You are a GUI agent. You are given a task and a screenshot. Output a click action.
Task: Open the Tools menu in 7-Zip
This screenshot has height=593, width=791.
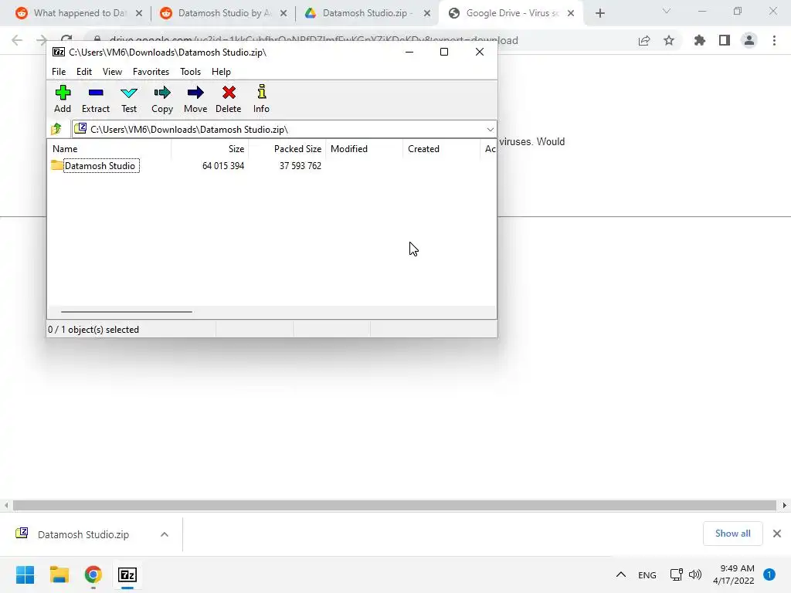190,72
